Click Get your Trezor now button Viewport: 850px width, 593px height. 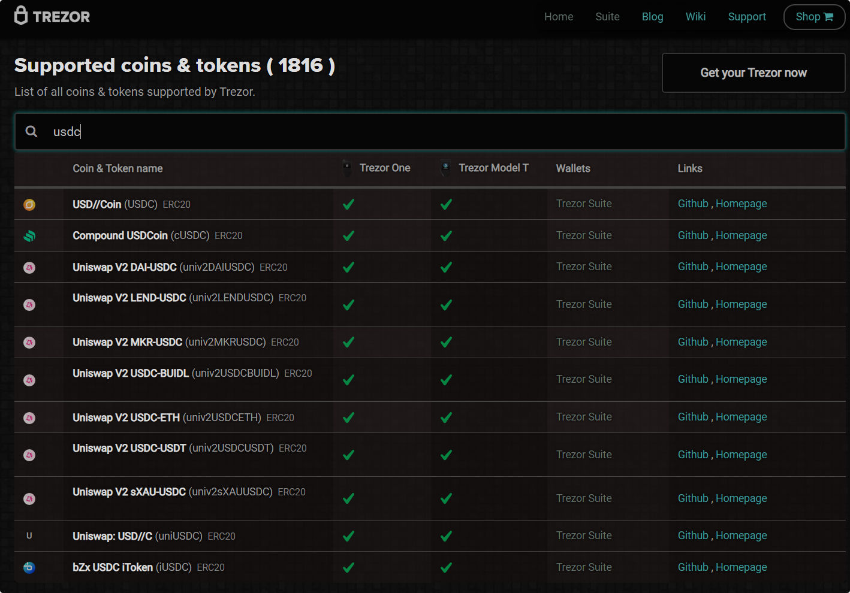point(753,73)
